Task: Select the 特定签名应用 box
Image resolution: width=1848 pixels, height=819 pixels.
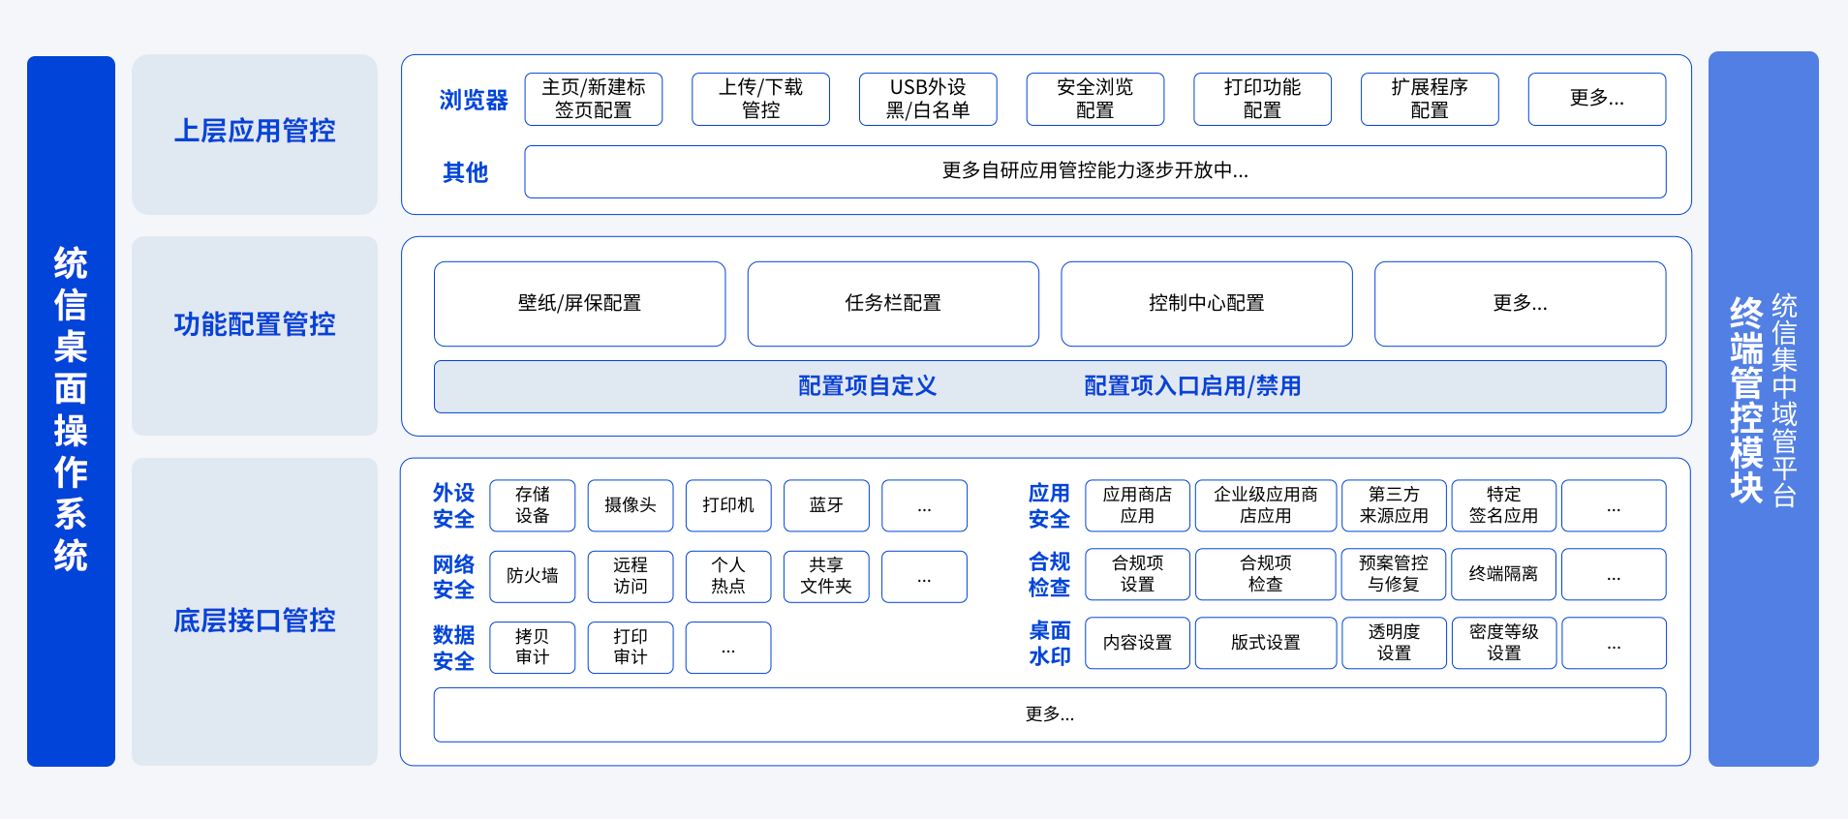Action: pos(1504,505)
